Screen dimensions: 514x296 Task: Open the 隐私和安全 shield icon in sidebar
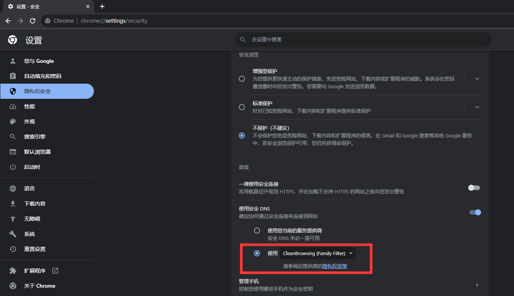click(13, 91)
